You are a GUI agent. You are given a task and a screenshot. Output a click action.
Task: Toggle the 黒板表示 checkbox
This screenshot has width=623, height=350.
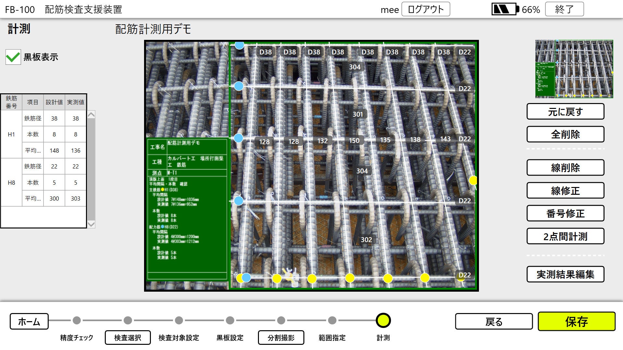[x=13, y=57]
